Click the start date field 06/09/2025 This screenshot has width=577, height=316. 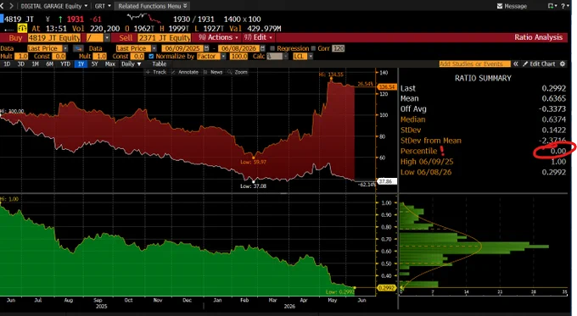pyautogui.click(x=182, y=48)
